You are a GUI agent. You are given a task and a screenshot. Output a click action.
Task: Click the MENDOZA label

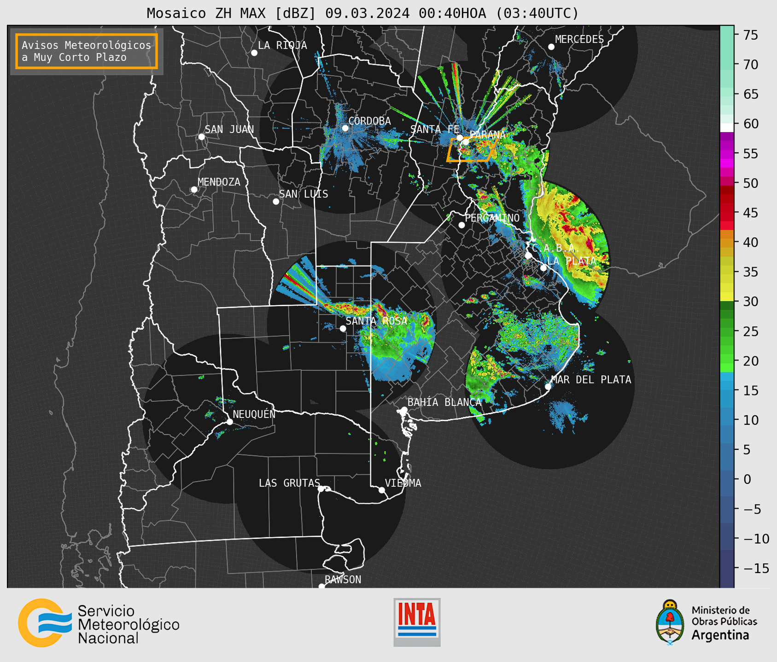pyautogui.click(x=219, y=182)
